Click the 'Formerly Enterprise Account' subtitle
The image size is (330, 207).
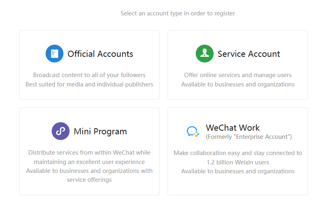tap(249, 137)
